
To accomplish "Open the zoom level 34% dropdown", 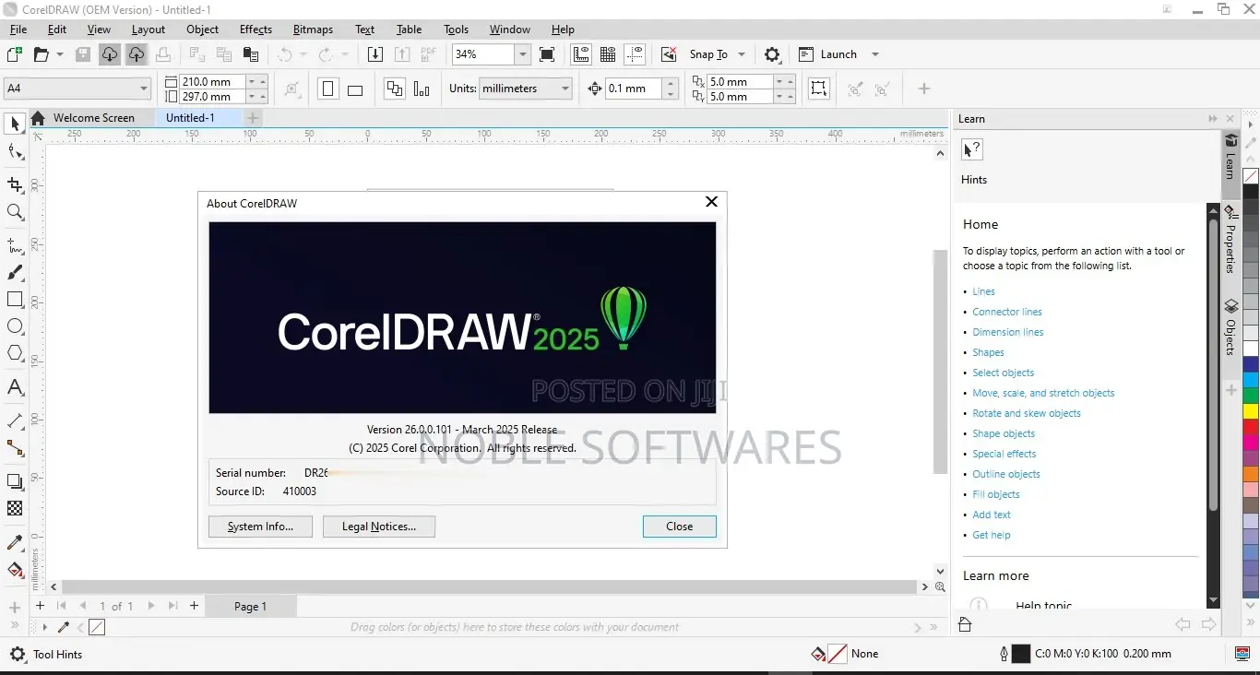I will point(523,54).
